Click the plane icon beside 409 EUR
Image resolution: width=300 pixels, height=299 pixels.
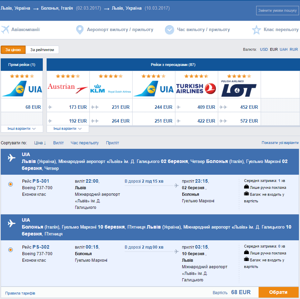pos(178,107)
